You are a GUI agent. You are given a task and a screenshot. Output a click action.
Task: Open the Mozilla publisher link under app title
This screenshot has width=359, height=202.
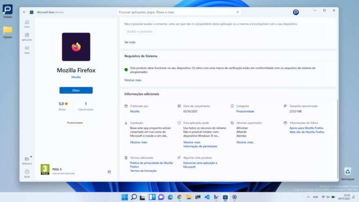coord(76,77)
